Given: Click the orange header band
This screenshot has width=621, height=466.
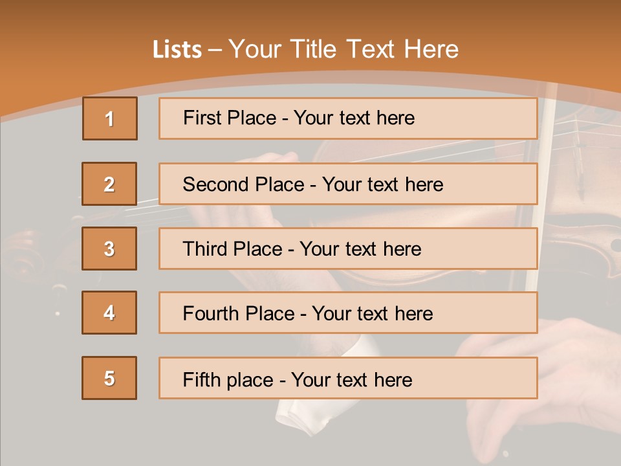Looking at the screenshot, I should pos(310,19).
